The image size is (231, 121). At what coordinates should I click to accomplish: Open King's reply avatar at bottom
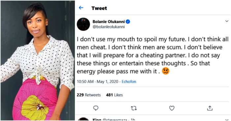point(83,119)
